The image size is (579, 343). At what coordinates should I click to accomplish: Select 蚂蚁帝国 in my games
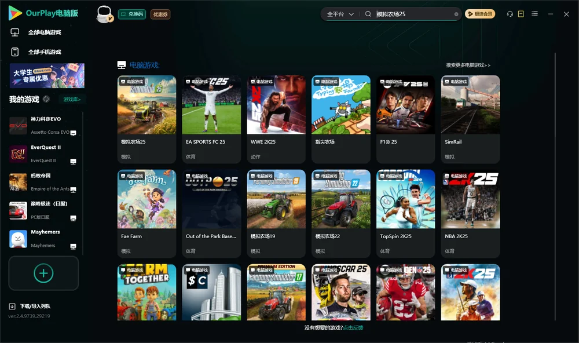pos(43,182)
